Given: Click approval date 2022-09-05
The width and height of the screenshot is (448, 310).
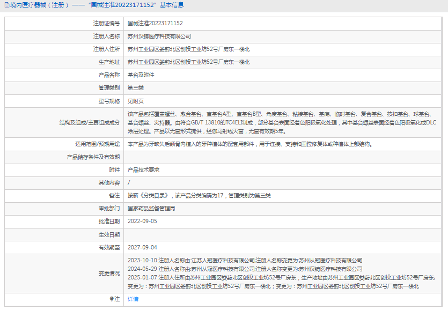Looking at the screenshot, I should point(142,221).
